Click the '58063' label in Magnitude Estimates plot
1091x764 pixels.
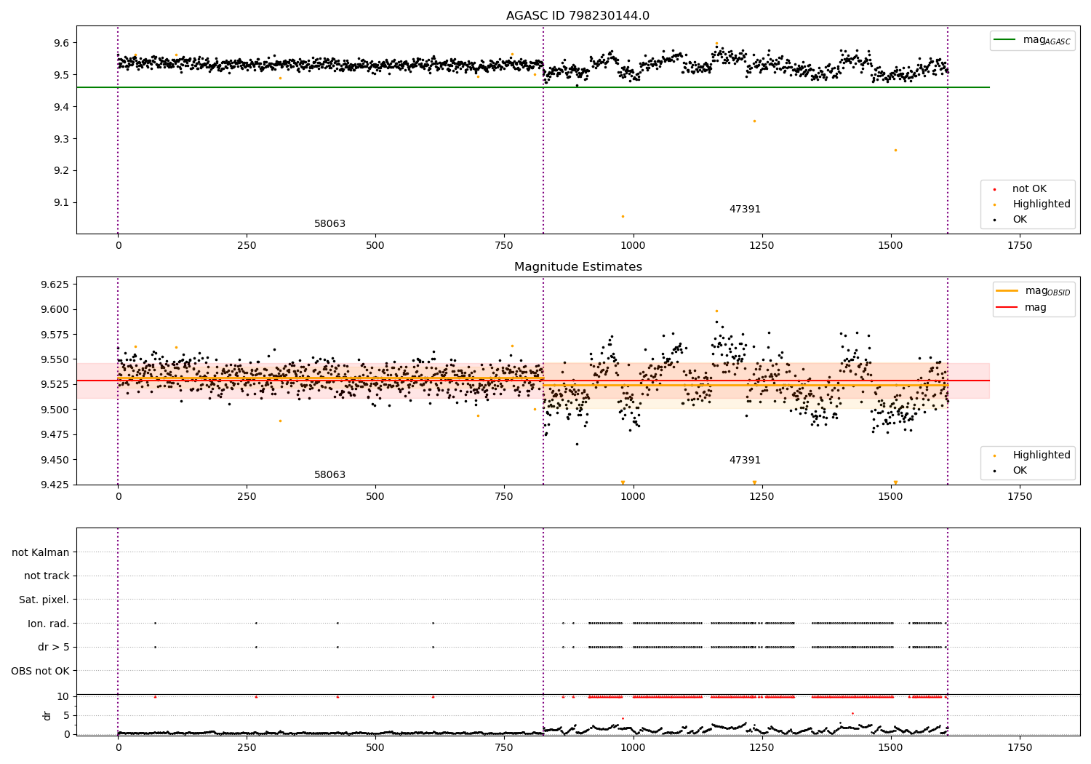click(x=329, y=475)
